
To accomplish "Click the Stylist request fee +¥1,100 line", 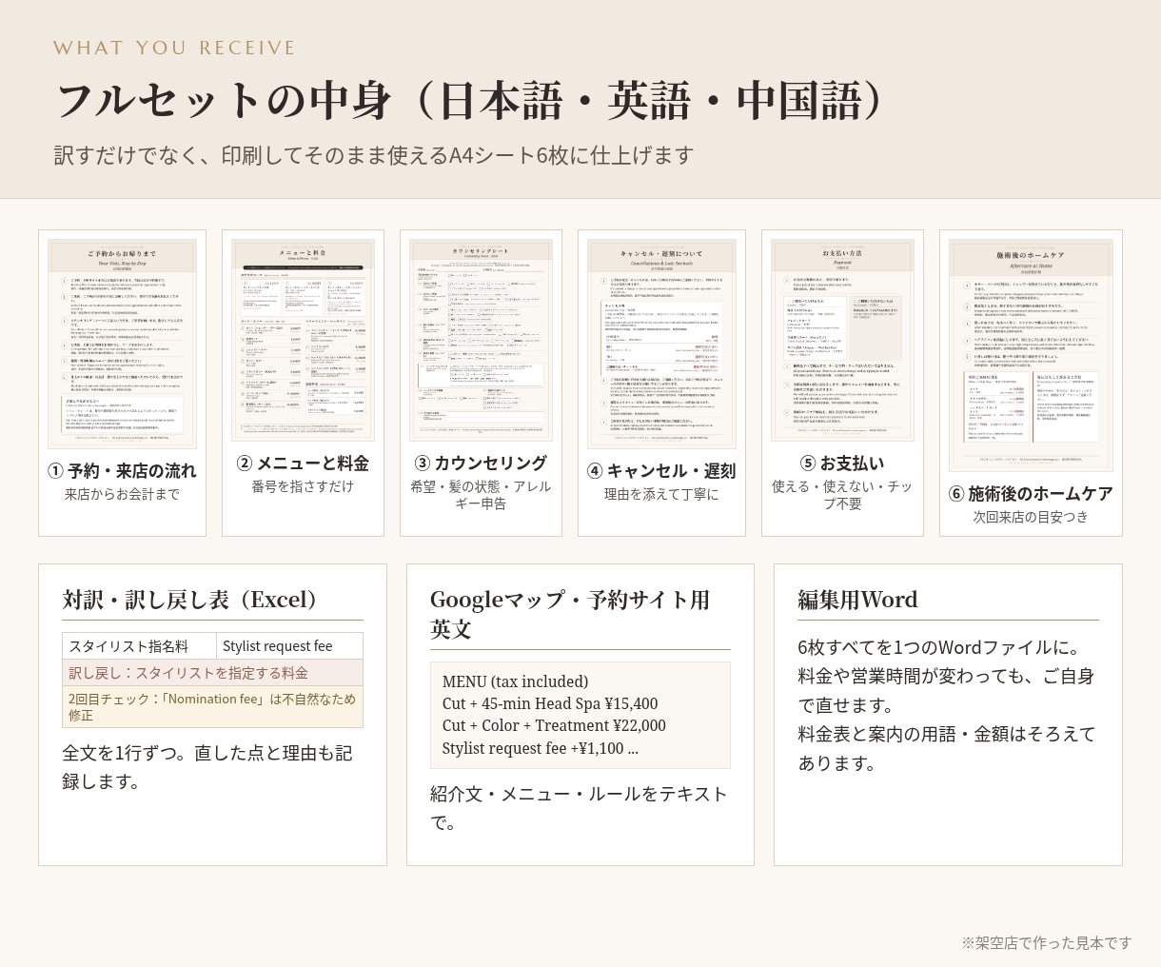I will pos(540,748).
